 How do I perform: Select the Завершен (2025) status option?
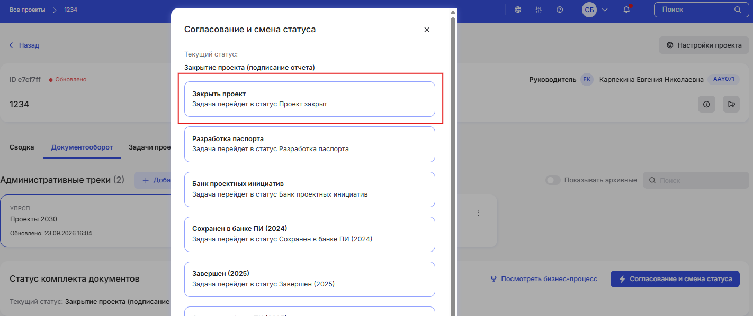tap(310, 279)
